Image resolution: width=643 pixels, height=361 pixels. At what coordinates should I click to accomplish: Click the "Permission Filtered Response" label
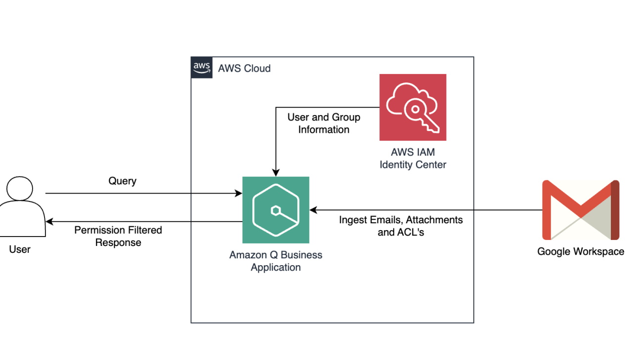coord(118,236)
